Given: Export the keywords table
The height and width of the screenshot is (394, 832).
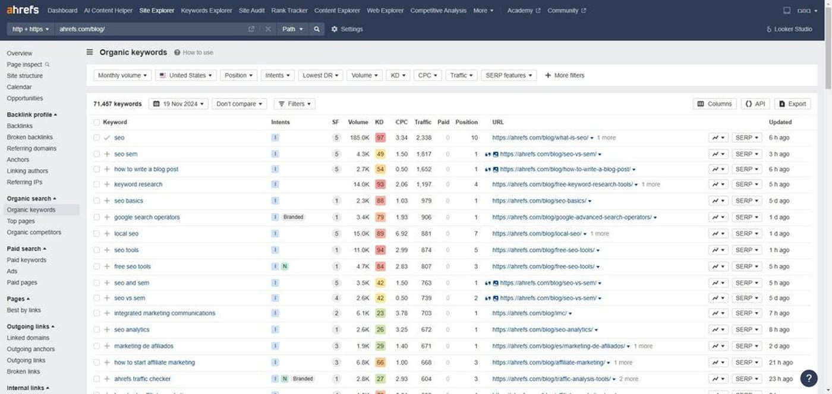Looking at the screenshot, I should point(792,104).
